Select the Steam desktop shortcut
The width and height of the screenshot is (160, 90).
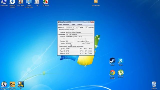point(112,61)
